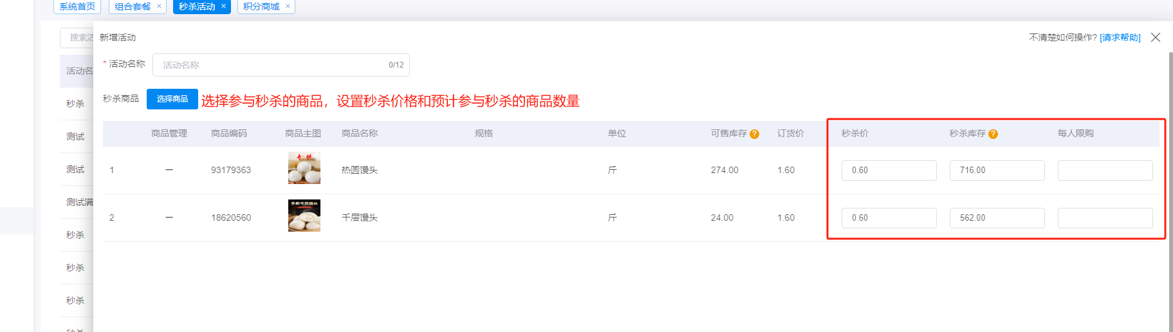Open the 请求帮助 help link
The width and height of the screenshot is (1173, 332).
(1120, 37)
